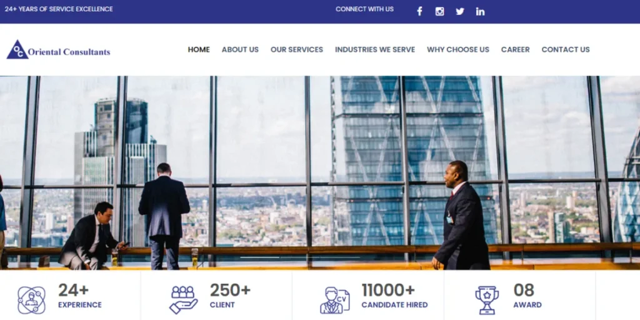Click the award trophy icon
Screen dimensions: 640x320
pos(487,300)
